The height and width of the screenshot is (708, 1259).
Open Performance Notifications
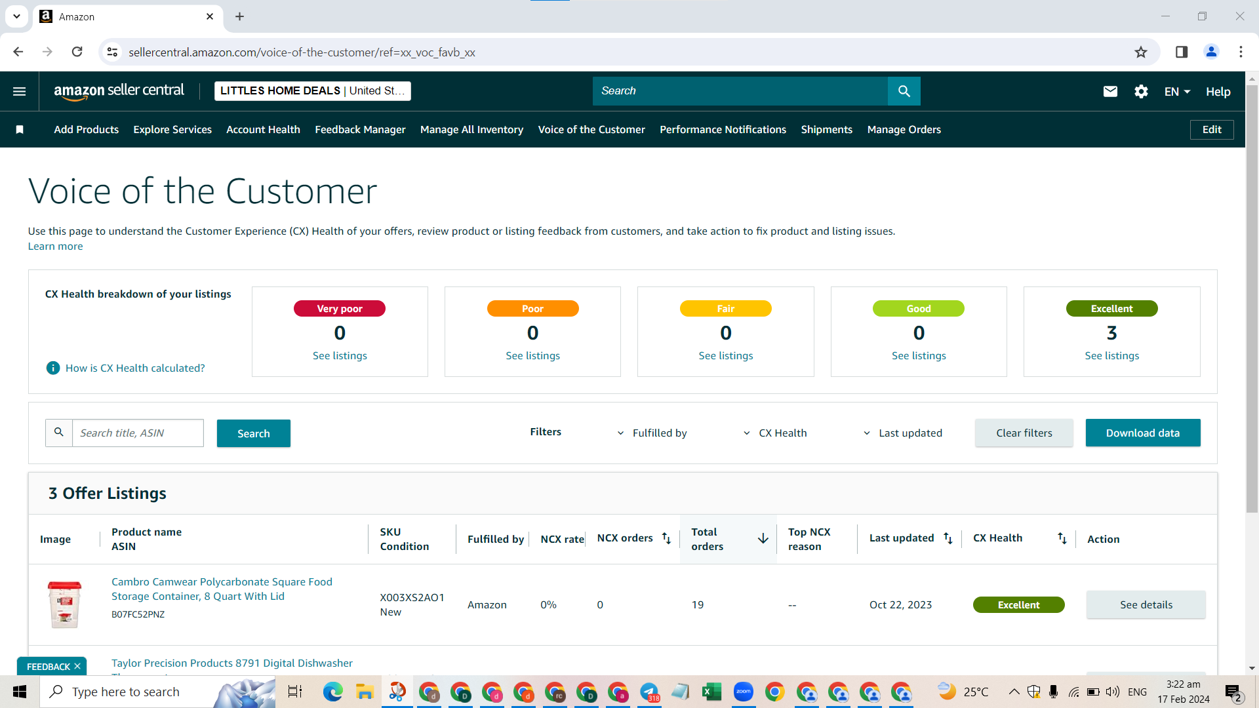click(x=723, y=130)
